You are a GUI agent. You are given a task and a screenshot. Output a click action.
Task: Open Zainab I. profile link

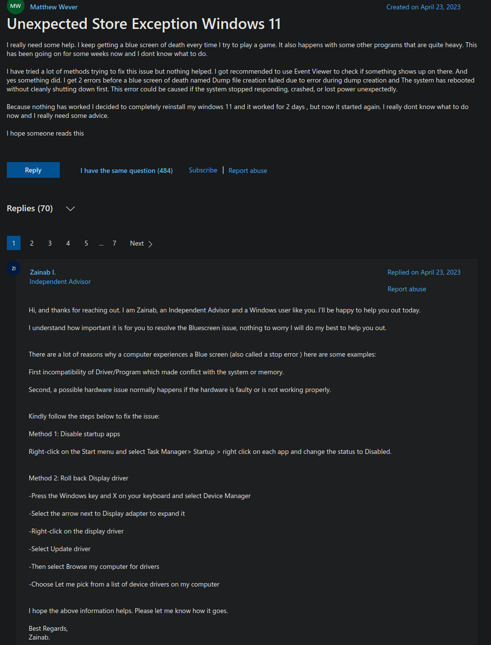pos(43,272)
